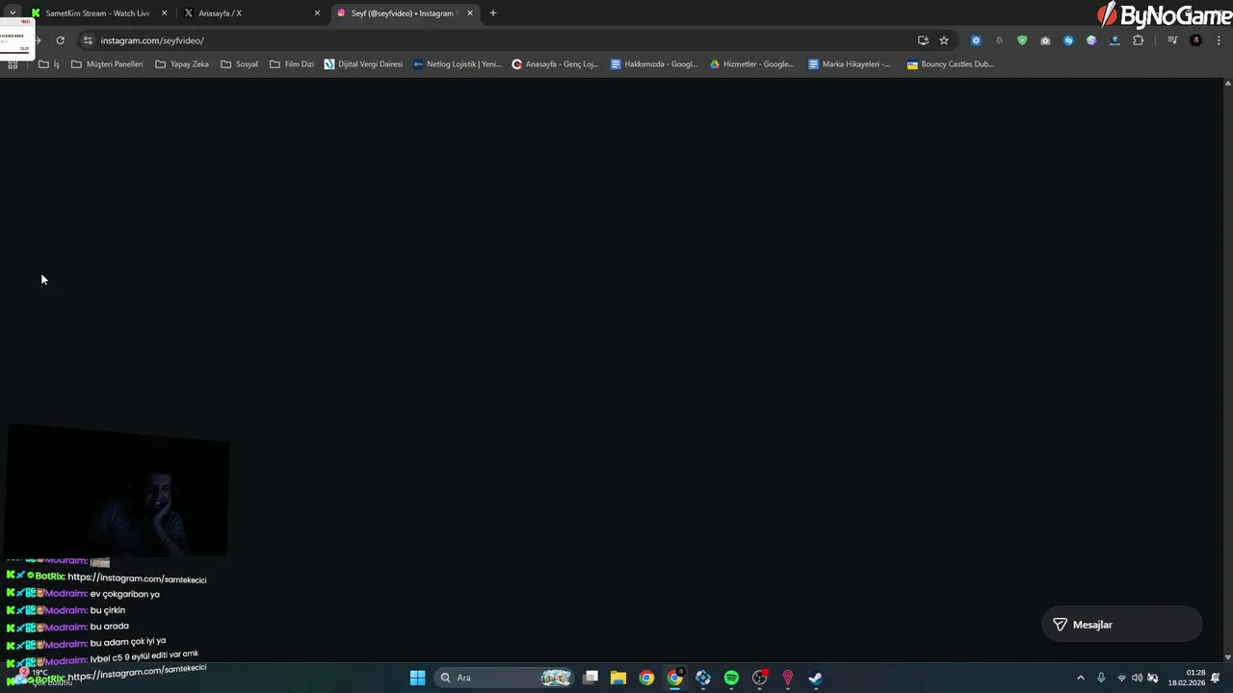Click the webcam overlay thumbnail

point(117,493)
